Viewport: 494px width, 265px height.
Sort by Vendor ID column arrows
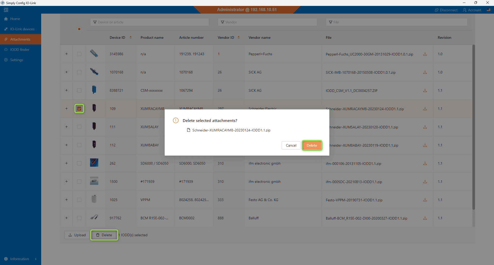(x=239, y=37)
